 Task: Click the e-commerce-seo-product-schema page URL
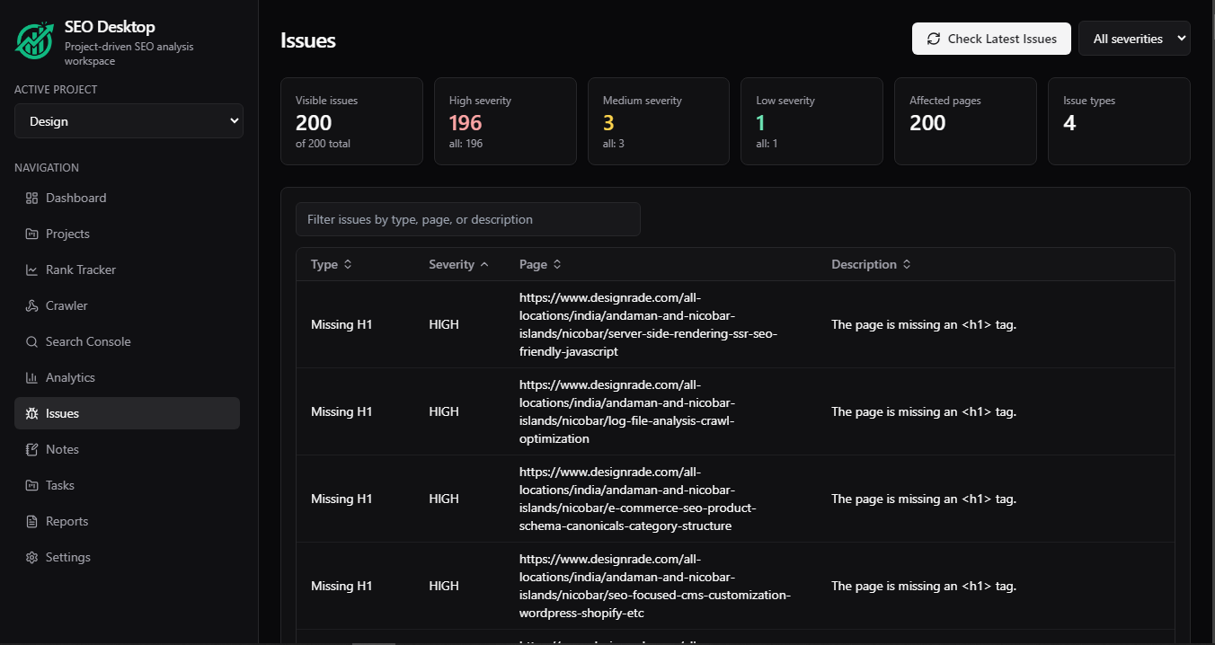click(638, 499)
